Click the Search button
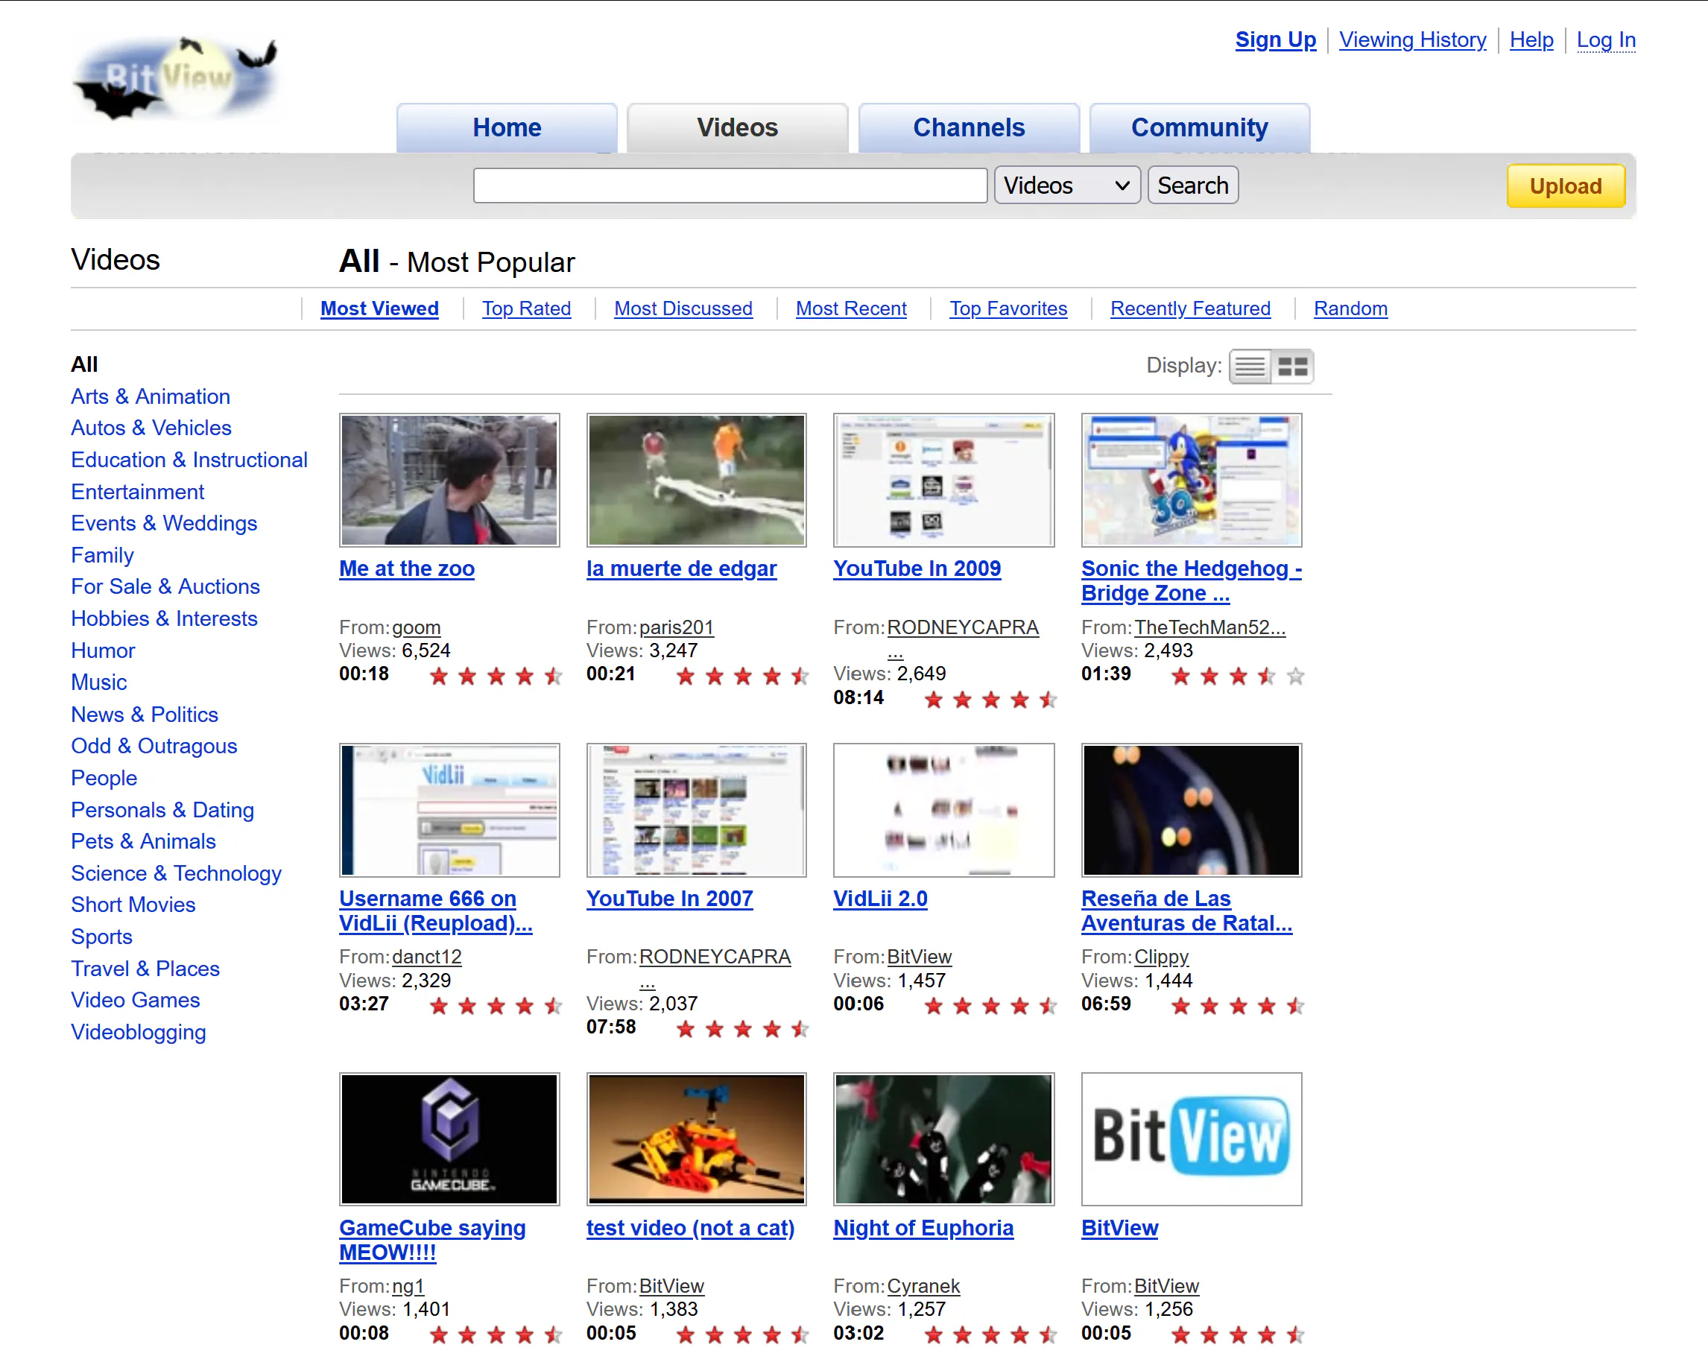 1192,186
